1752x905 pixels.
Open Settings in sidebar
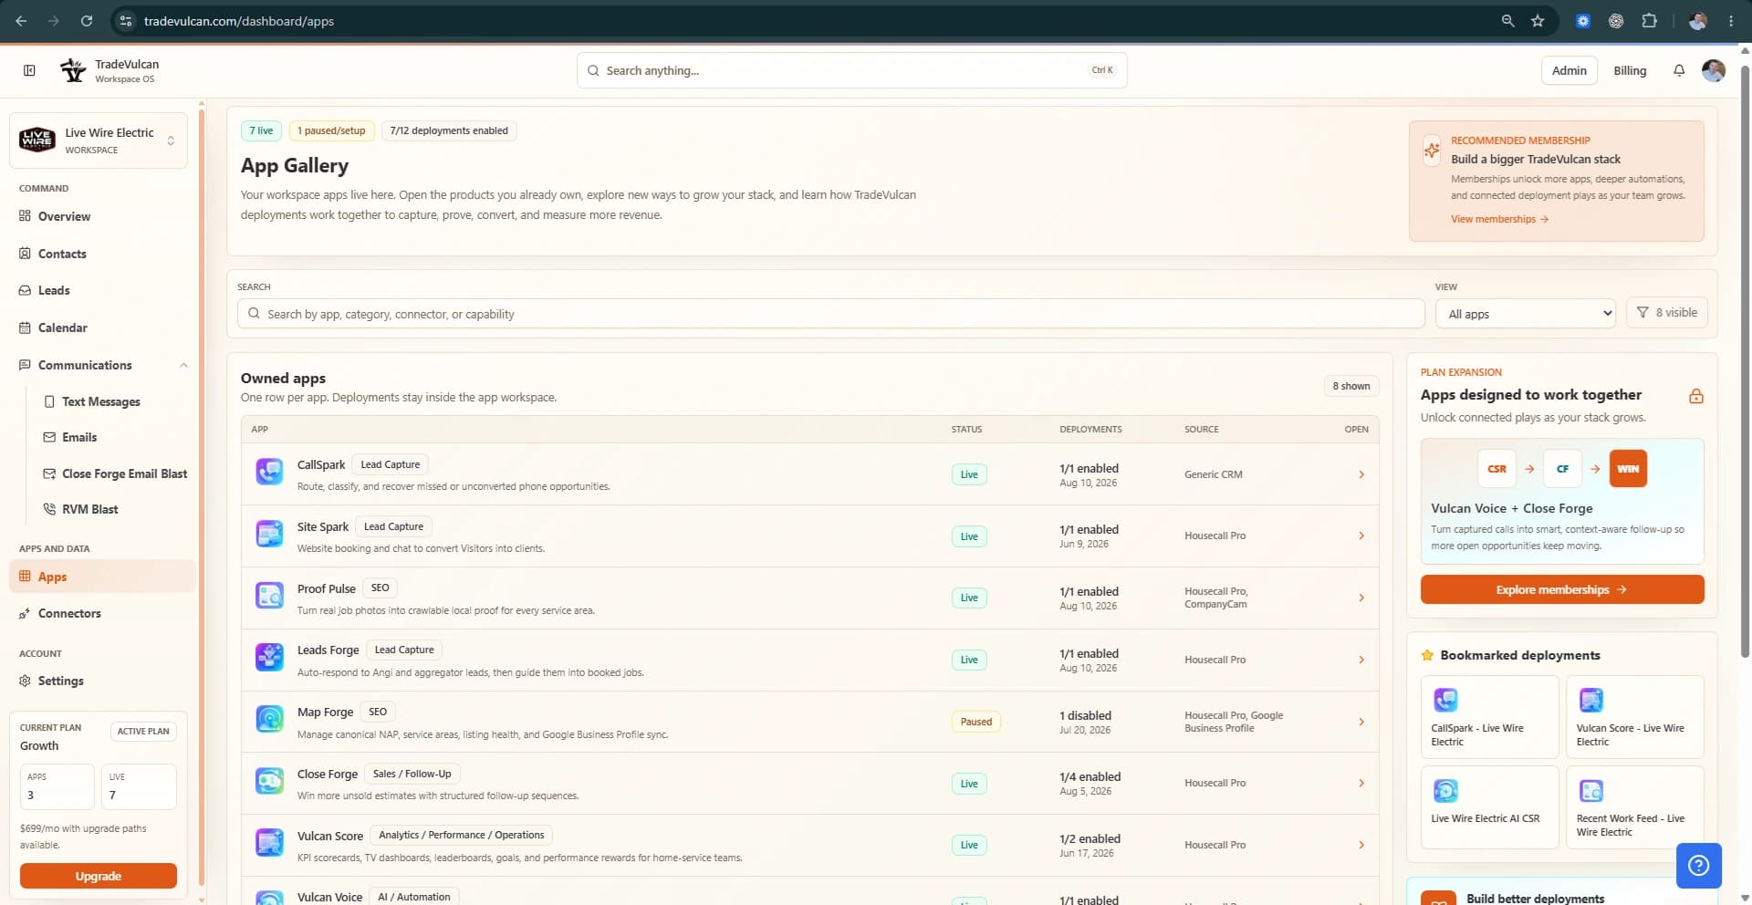pos(102,681)
